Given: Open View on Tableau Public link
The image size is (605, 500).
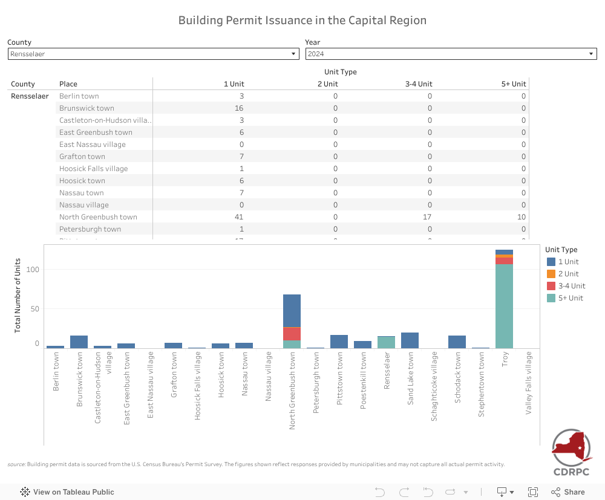Looking at the screenshot, I should [67, 492].
